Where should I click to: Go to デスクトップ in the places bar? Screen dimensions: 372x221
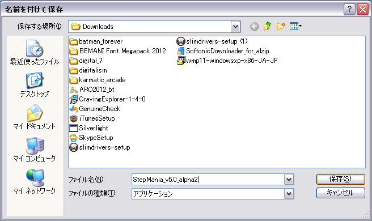pyautogui.click(x=35, y=84)
